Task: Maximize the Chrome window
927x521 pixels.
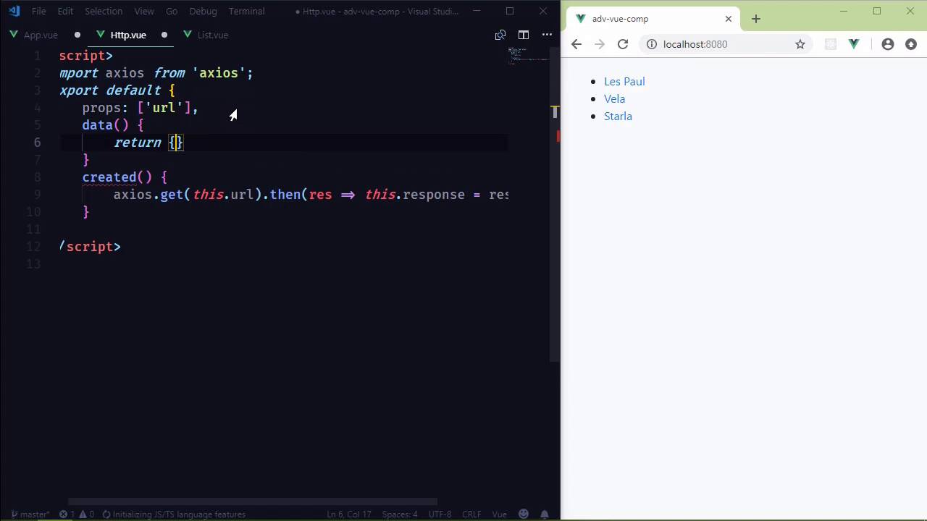Action: point(877,11)
